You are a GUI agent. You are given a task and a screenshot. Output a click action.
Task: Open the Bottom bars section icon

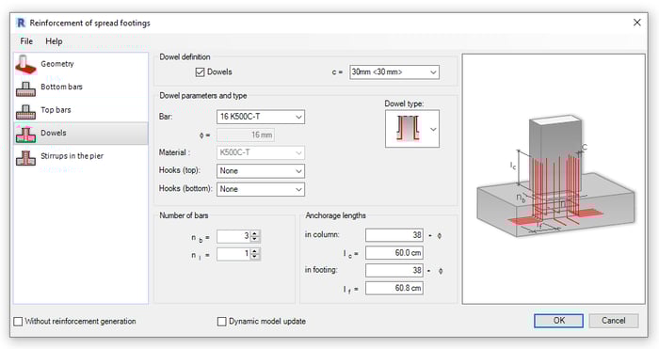coord(26,87)
